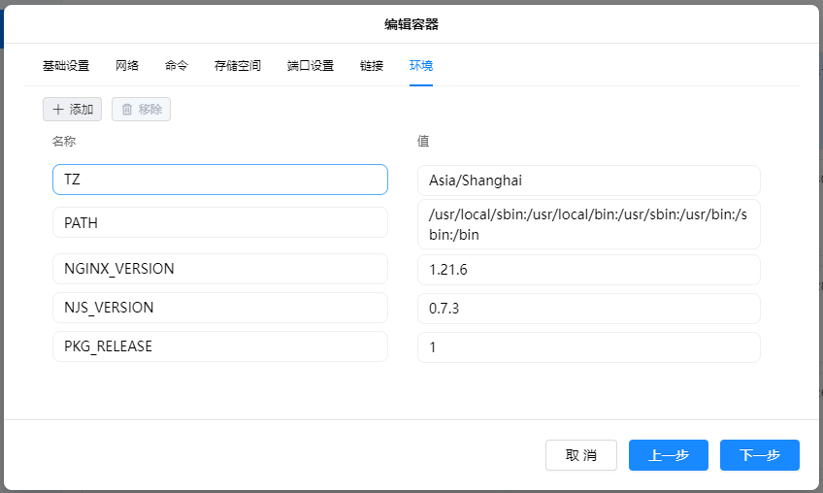The width and height of the screenshot is (823, 493).
Task: Switch to the 端口设置 tab
Action: click(x=311, y=66)
